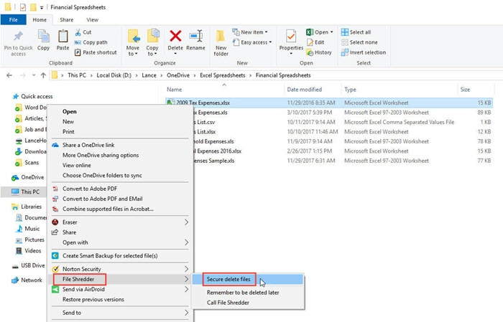Choose Restore previous versions
The image size is (503, 322).
pyautogui.click(x=93, y=300)
